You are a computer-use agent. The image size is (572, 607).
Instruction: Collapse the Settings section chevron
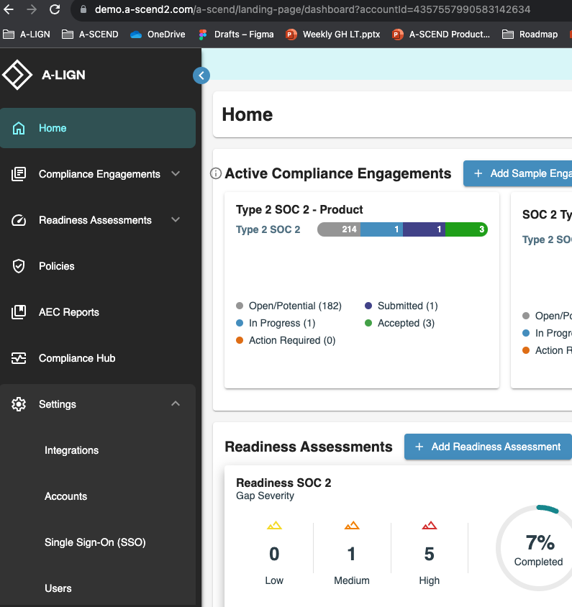coord(176,403)
